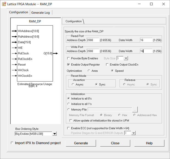Enable Provide Byte Enables checkbox
Screen dimensions: 170x159
click(68, 58)
